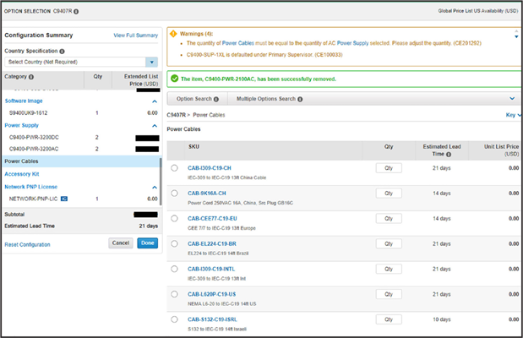
Task: Open CAB-L620P-C19-US SKU link
Action: (212, 294)
